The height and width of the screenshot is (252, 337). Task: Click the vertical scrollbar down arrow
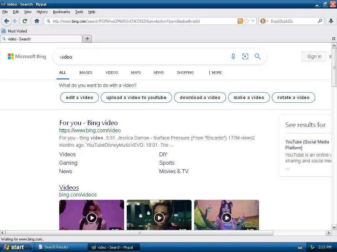click(x=334, y=227)
